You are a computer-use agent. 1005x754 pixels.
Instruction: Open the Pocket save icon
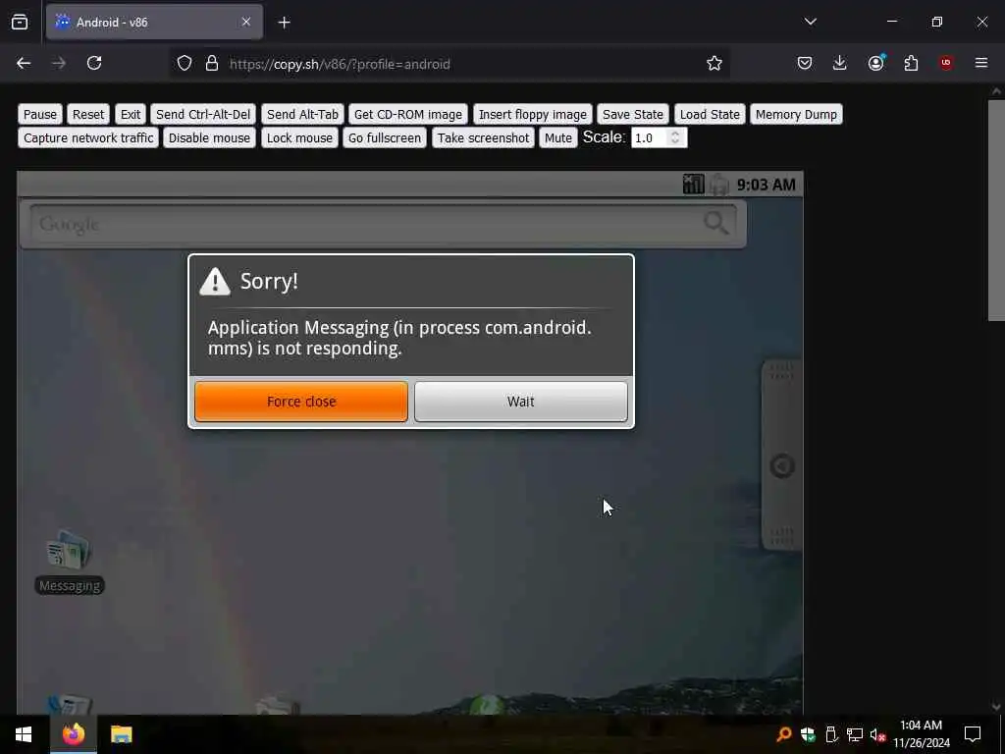tap(805, 63)
